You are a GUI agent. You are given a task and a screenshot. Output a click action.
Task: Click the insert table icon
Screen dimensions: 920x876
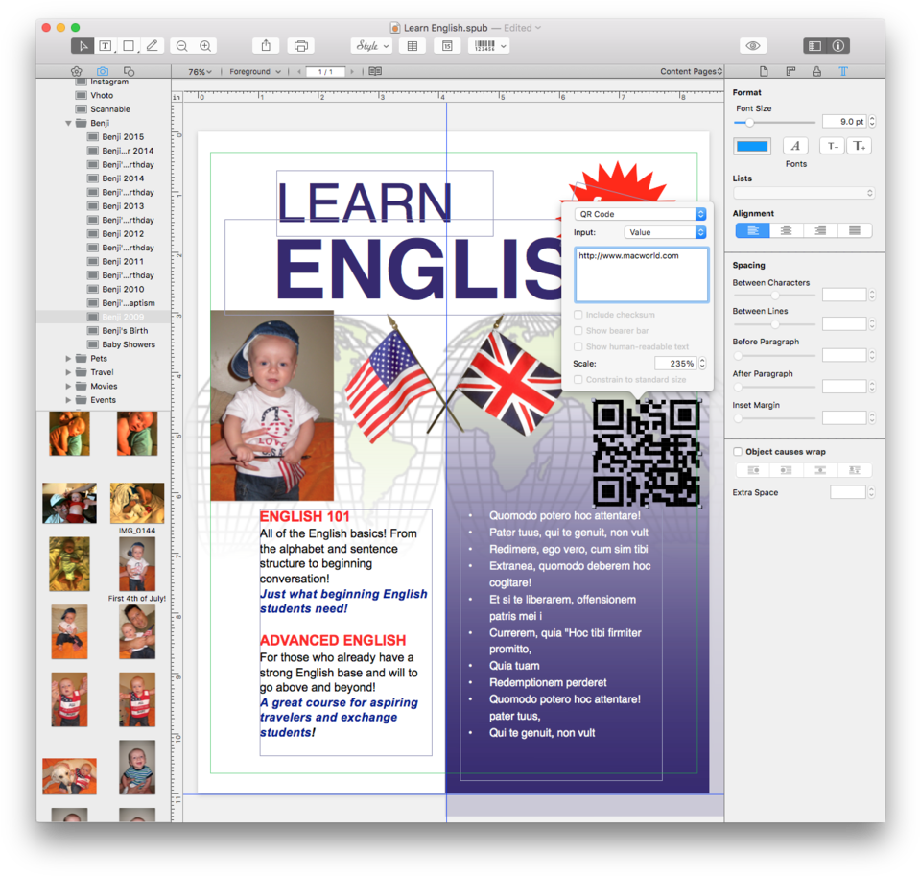click(413, 46)
